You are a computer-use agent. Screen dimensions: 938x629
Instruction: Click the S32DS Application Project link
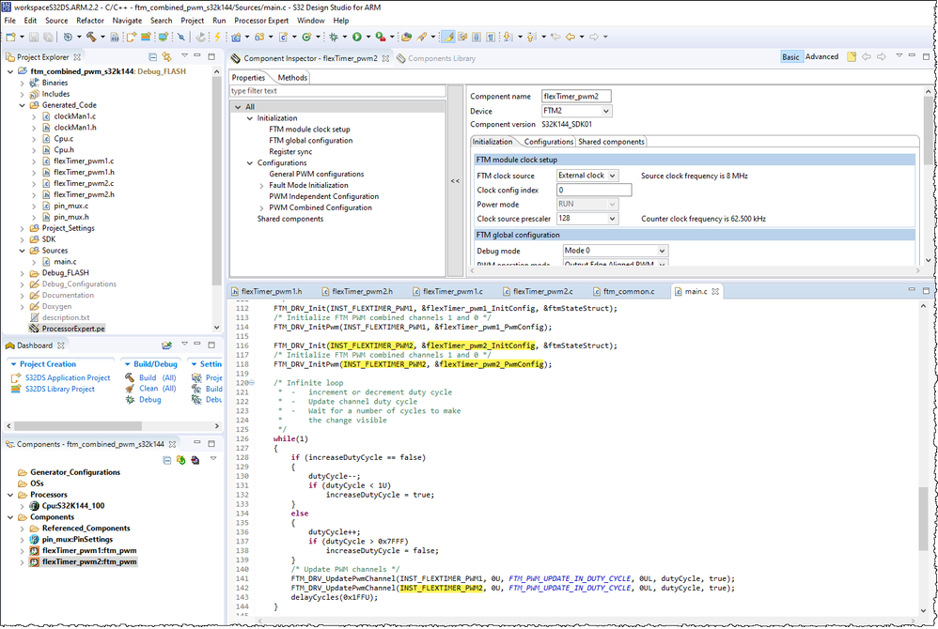[67, 377]
